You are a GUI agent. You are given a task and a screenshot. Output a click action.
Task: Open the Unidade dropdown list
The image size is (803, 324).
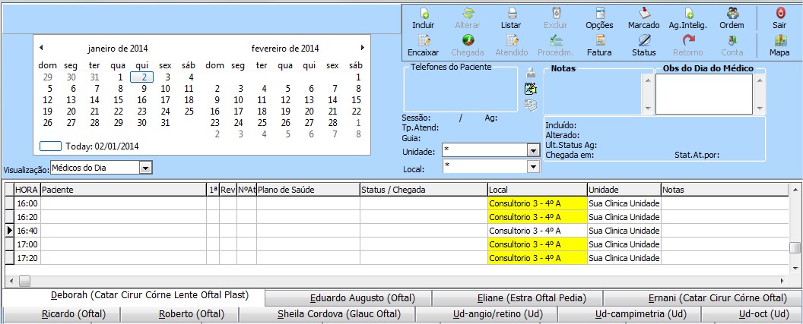point(533,150)
